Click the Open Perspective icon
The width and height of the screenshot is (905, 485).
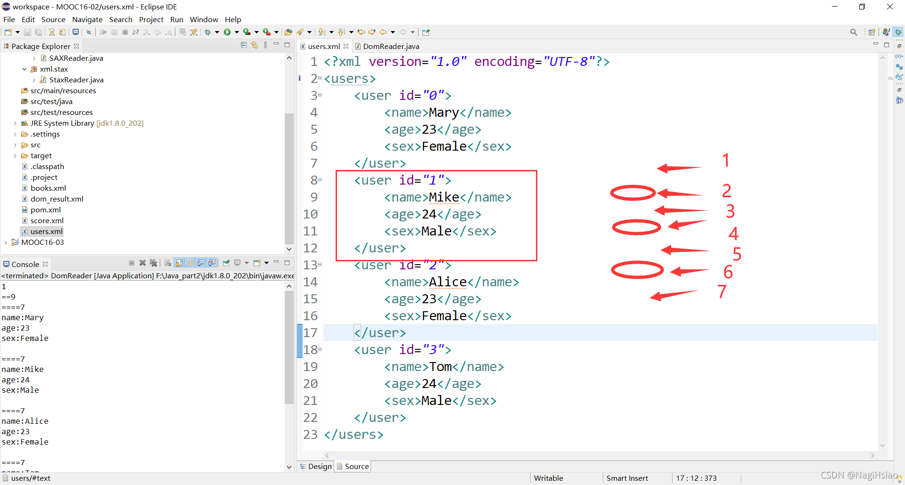pyautogui.click(x=872, y=32)
